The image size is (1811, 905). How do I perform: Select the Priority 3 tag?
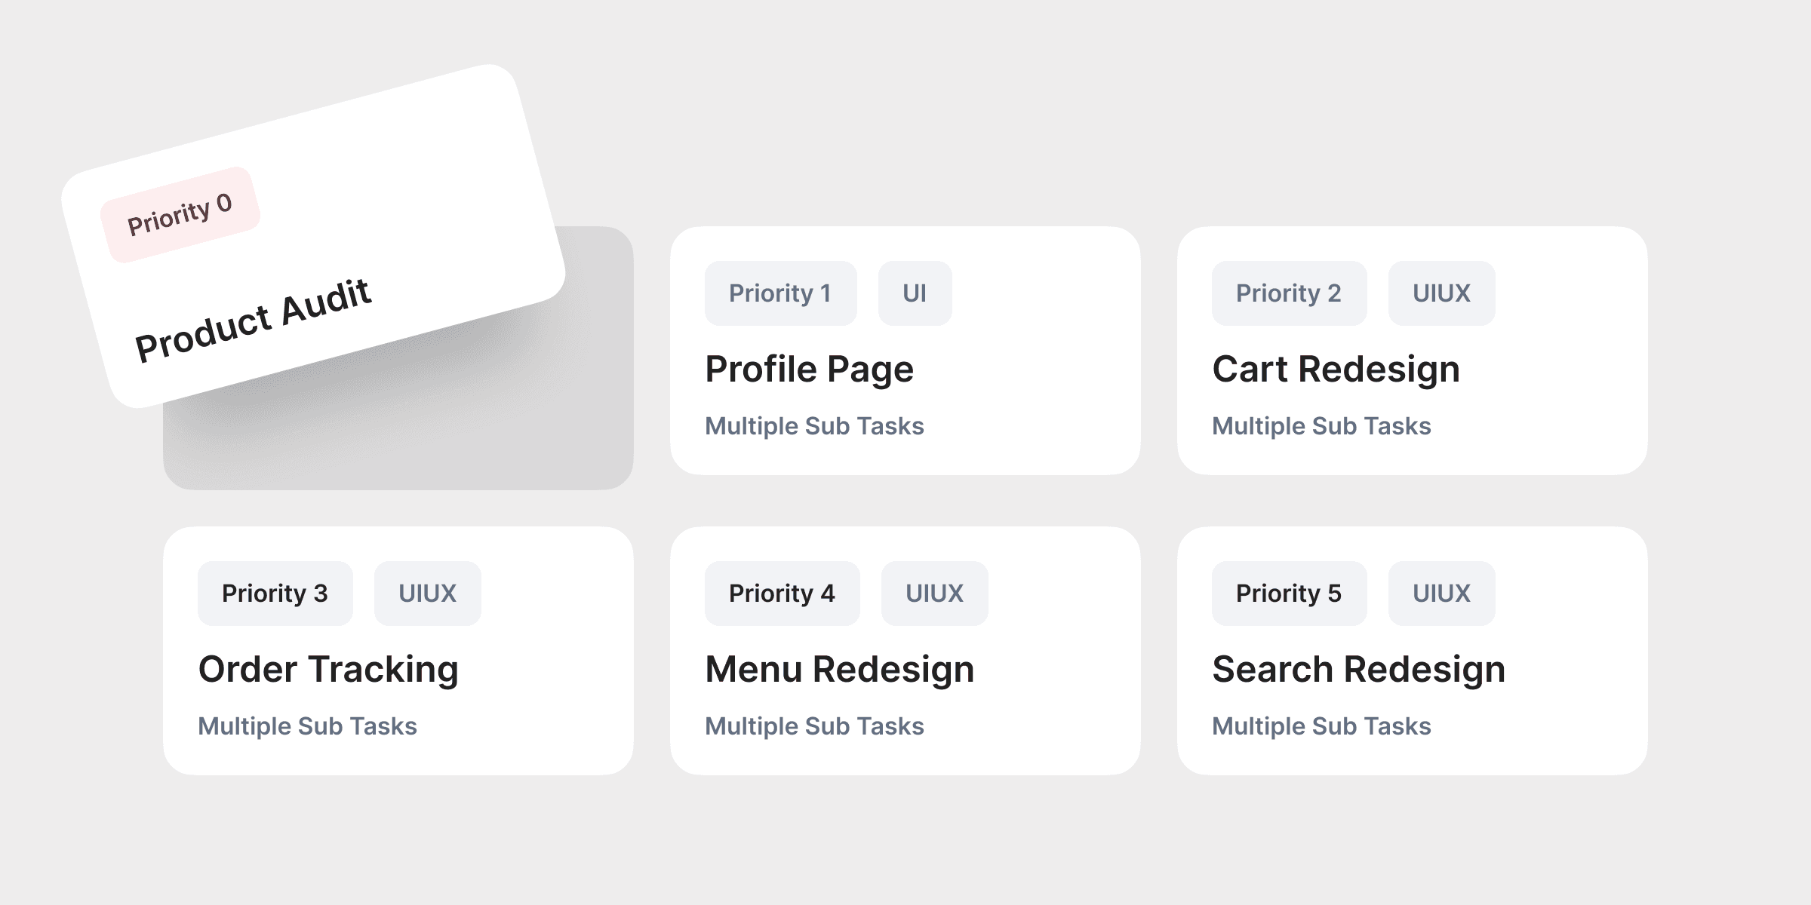coord(275,594)
